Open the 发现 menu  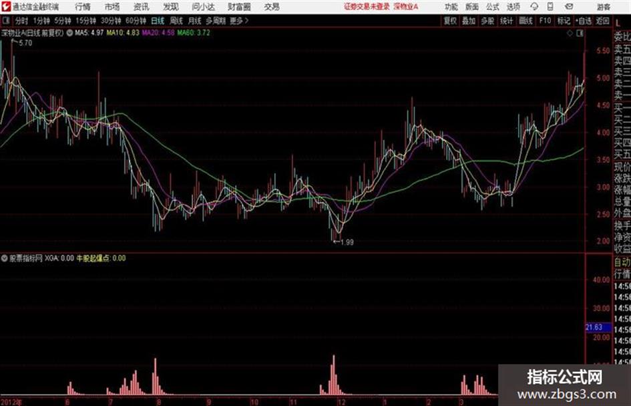click(x=171, y=7)
